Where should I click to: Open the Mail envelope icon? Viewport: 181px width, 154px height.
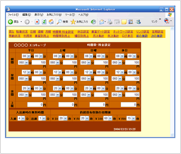point(102,22)
